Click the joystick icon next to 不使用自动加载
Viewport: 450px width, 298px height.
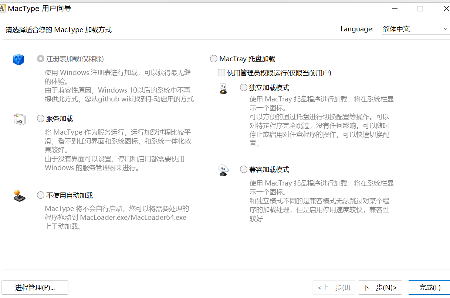click(19, 195)
